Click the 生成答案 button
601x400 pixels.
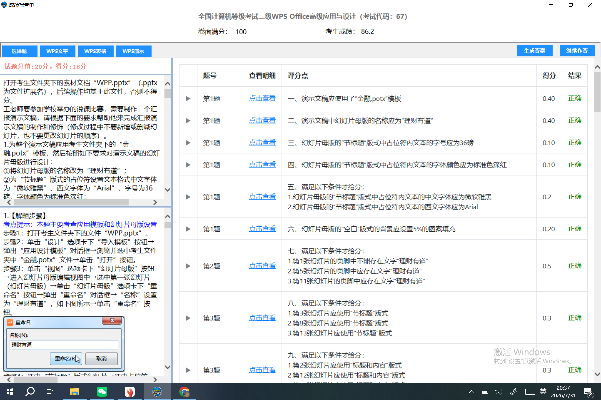535,51
